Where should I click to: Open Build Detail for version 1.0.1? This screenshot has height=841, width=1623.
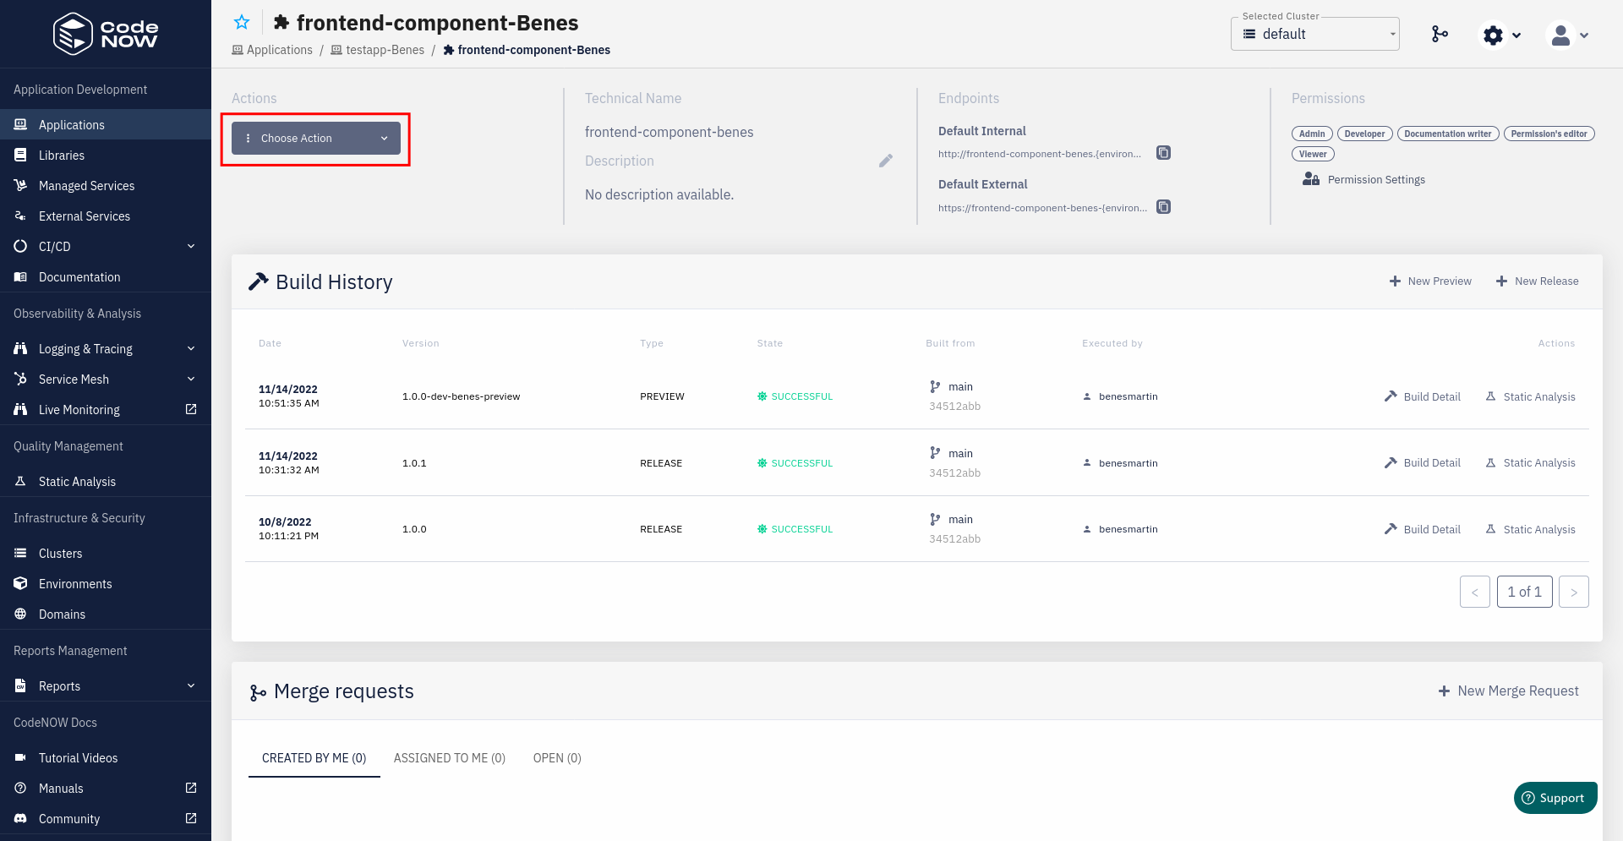[1423, 462]
